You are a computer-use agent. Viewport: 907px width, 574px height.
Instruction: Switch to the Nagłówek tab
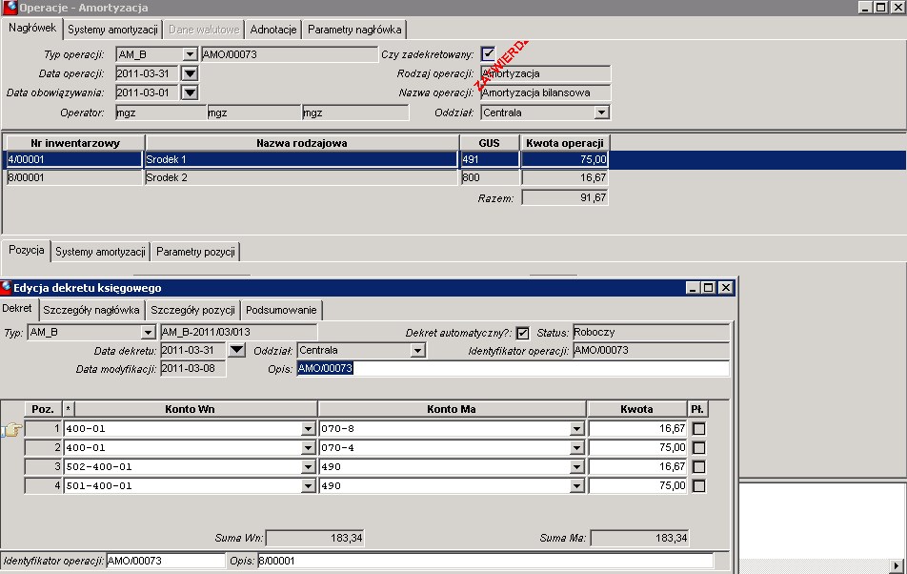pyautogui.click(x=32, y=28)
